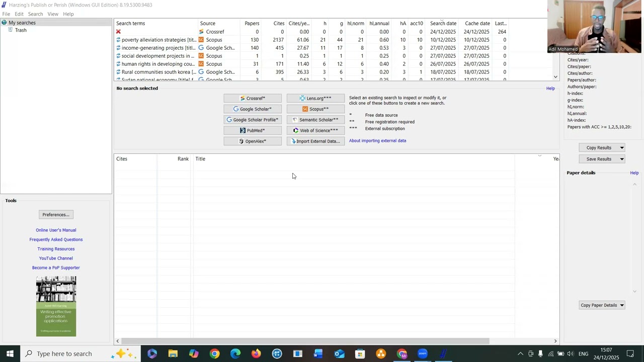Click Import External Data button
Screen dimensions: 644x362
click(315, 141)
